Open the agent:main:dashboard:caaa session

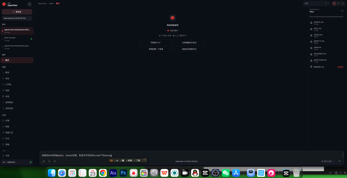(x=17, y=47)
